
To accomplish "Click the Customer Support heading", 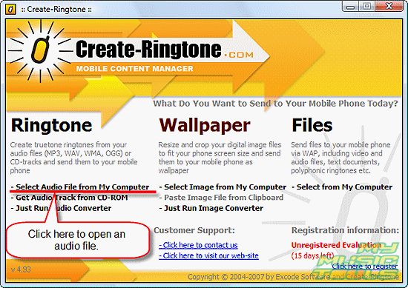I will coord(194,230).
